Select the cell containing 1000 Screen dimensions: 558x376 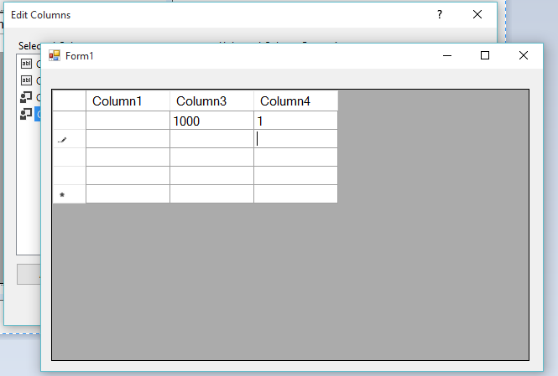(x=211, y=121)
